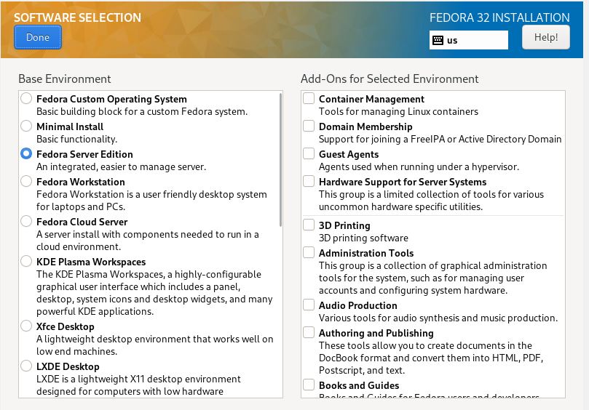
Task: Enable the Container Management add-on
Action: click(309, 98)
